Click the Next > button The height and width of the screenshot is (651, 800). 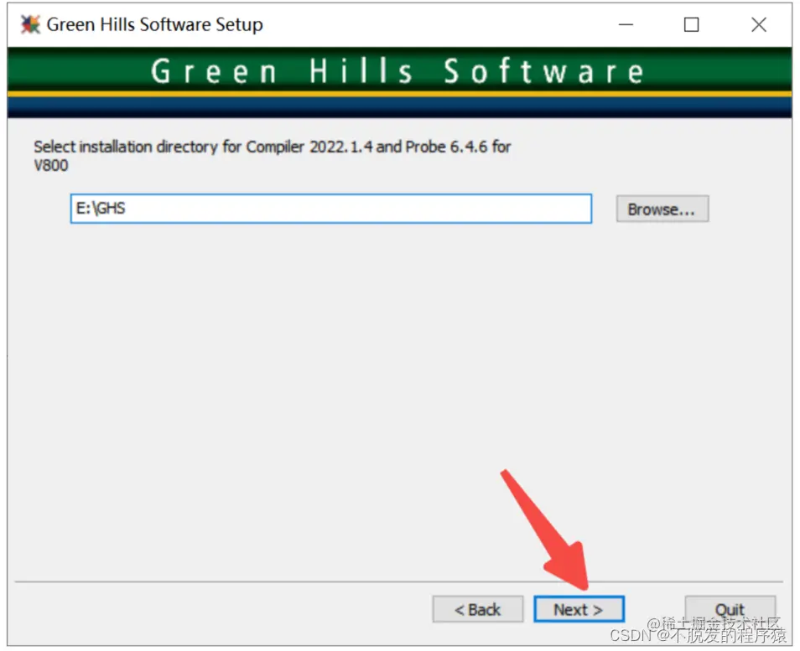579,608
